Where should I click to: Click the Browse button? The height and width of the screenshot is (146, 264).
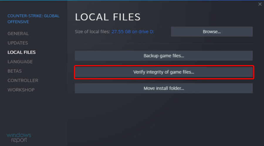(211, 32)
